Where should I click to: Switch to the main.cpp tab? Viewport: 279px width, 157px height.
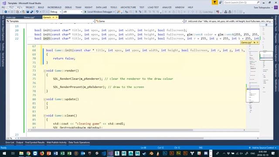(x=10, y=17)
